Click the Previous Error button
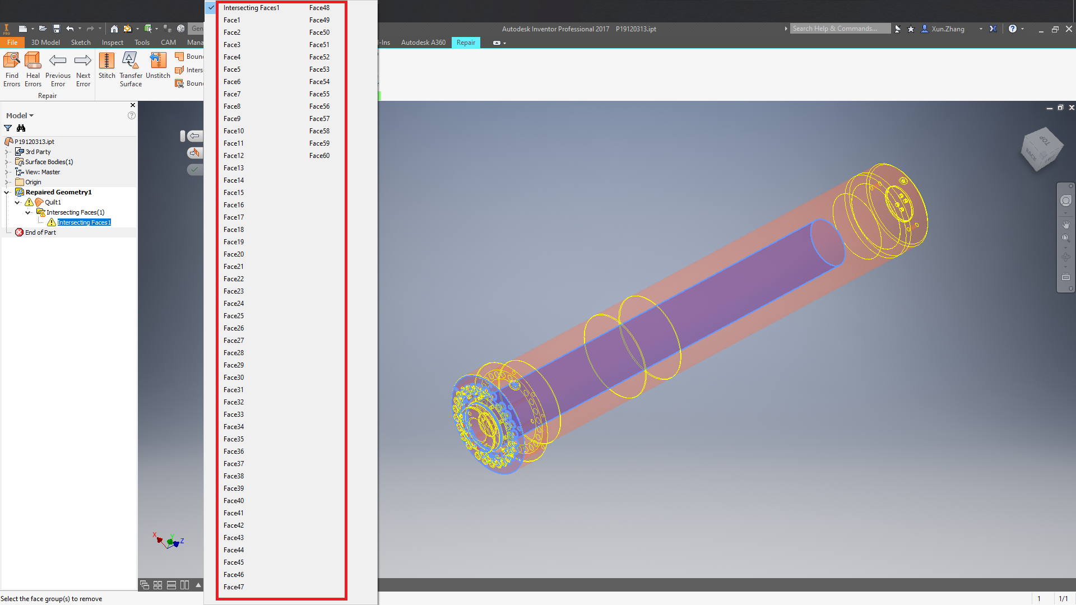 58,67
